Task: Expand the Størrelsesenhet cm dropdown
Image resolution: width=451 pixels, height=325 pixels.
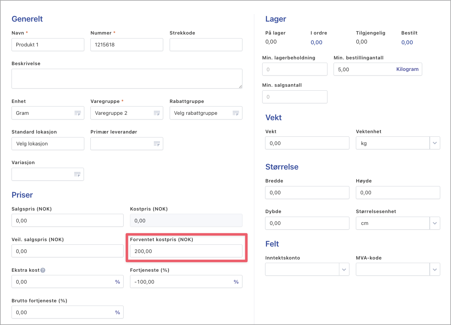Action: coord(435,223)
